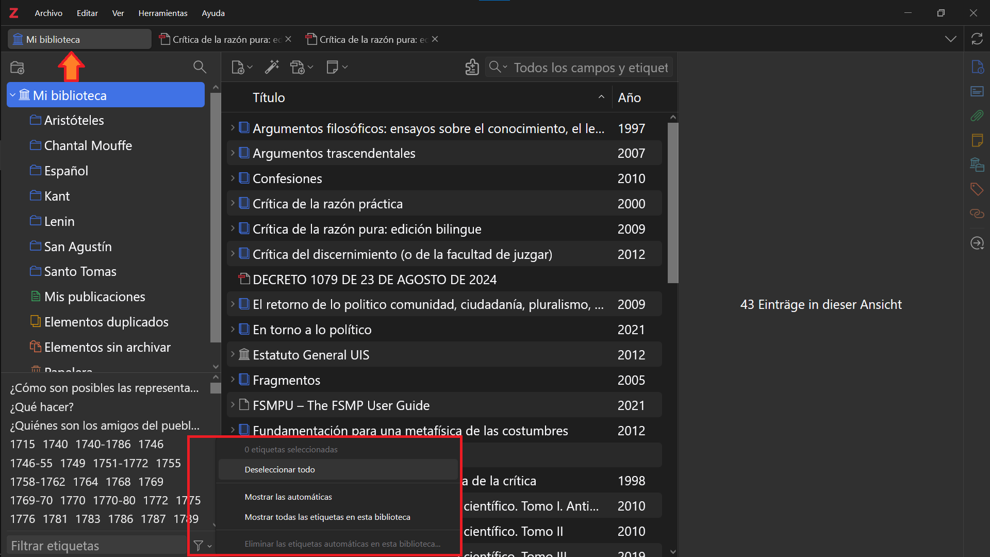
Task: Toggle Mostrar todas las etiquetas en esta biblioteca
Action: (x=327, y=517)
